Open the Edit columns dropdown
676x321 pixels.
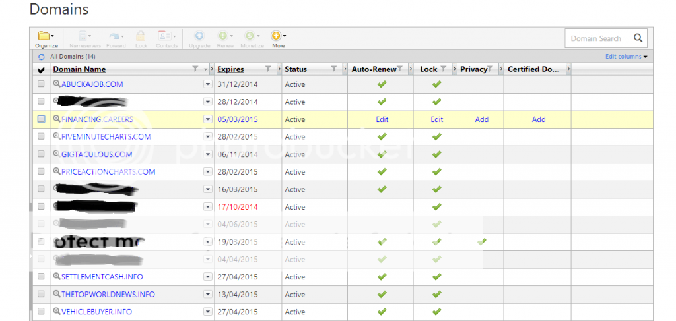click(626, 57)
